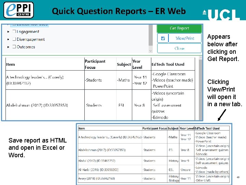Click the Subject column header in the report
Viewport: 246px width, 185px height.
(x=124, y=64)
